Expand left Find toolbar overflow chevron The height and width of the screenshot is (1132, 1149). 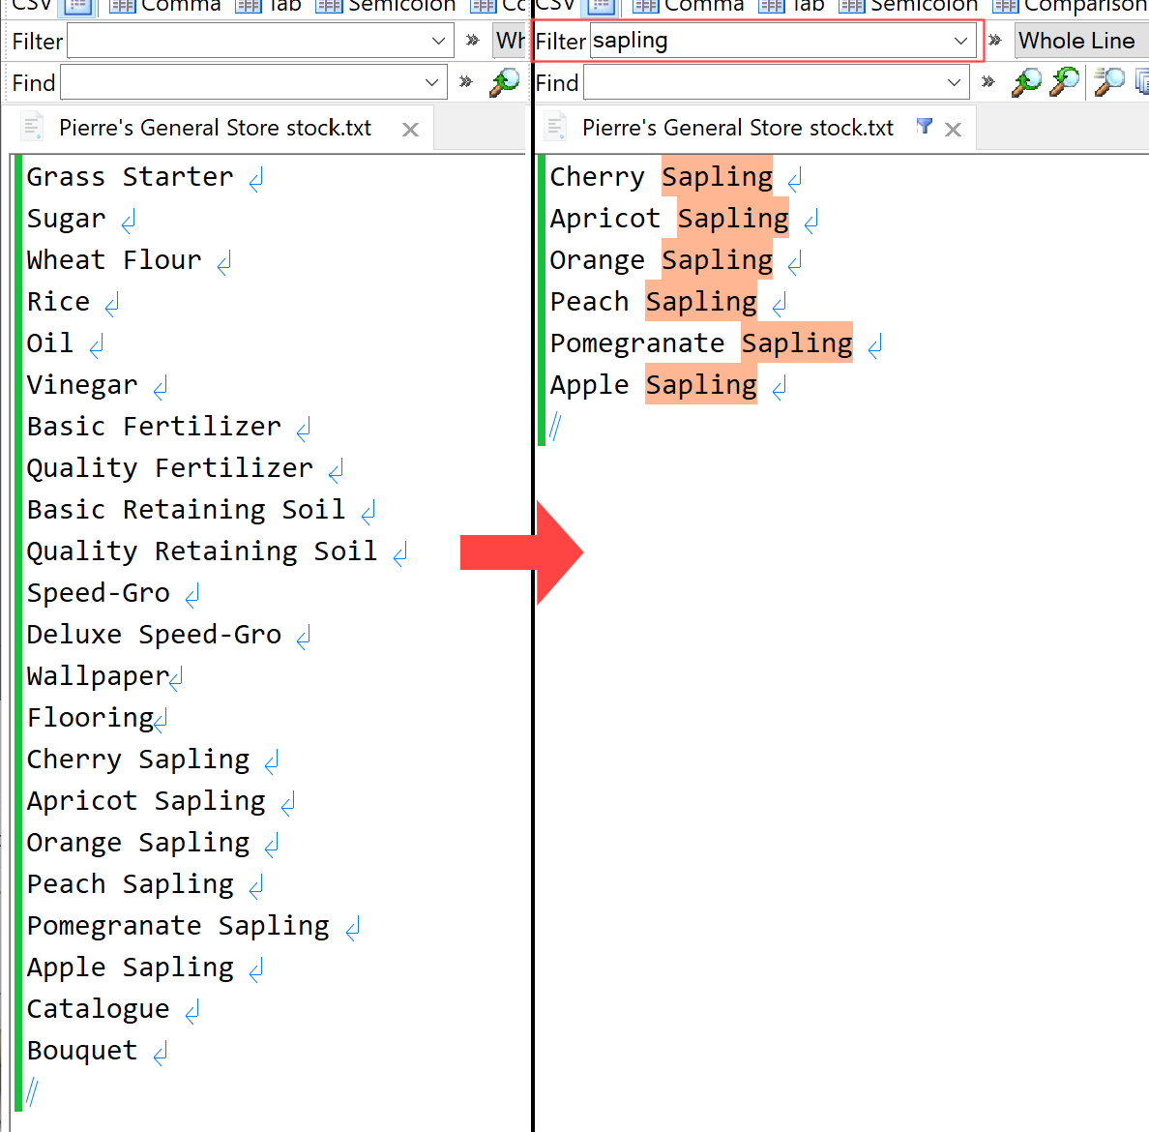tap(466, 81)
